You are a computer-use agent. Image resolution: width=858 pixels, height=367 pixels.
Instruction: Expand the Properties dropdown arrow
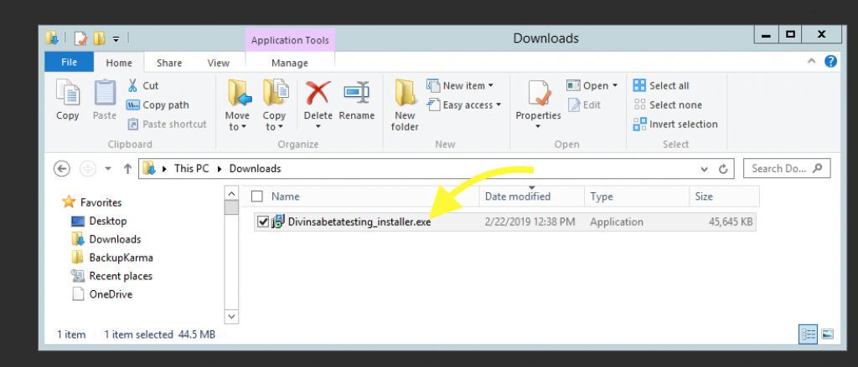coord(538,127)
